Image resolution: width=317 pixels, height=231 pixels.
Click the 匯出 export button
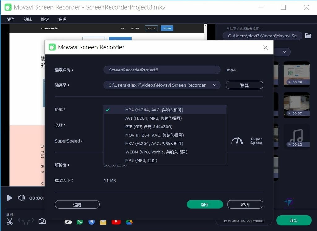(294, 220)
